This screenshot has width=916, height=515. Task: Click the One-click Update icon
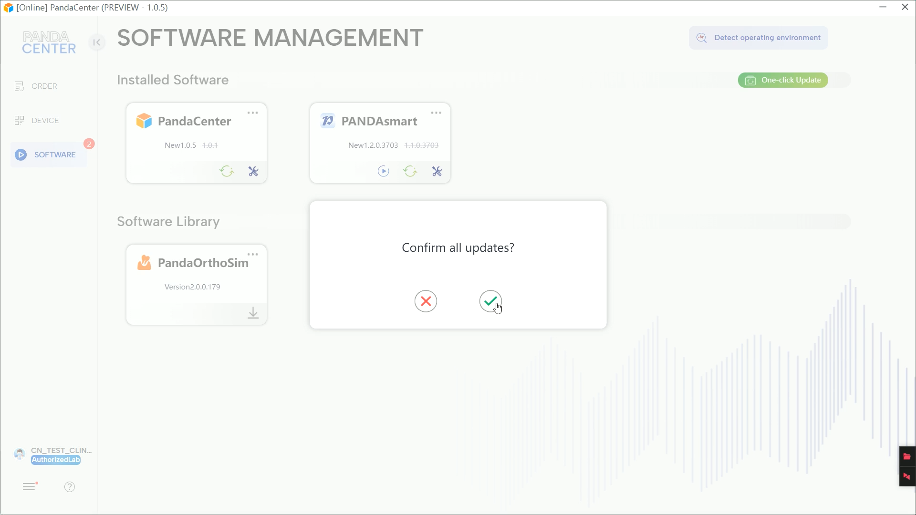click(750, 80)
